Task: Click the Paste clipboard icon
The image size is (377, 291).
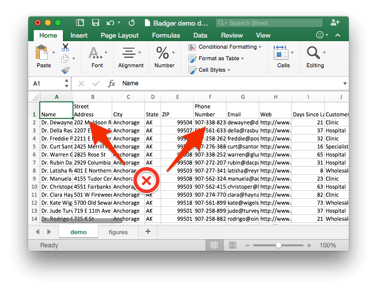Action: pos(42,52)
